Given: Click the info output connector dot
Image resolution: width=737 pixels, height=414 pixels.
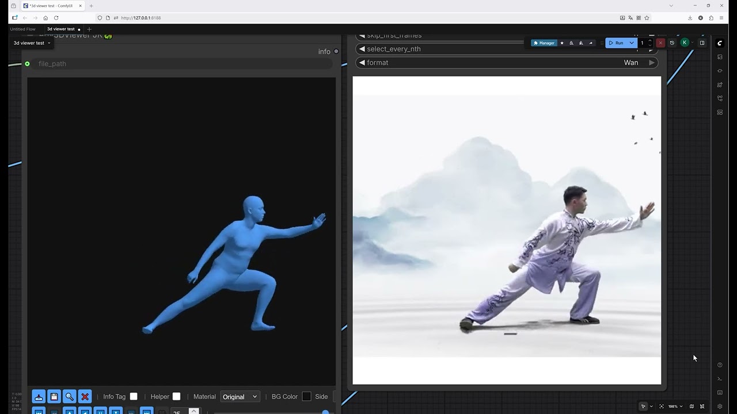Looking at the screenshot, I should tap(336, 51).
